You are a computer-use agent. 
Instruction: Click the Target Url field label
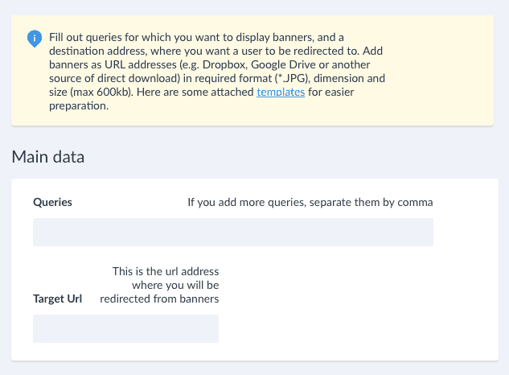click(57, 299)
